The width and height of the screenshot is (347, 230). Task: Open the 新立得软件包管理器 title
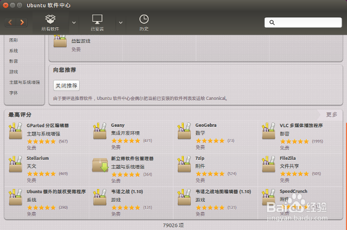tap(132, 159)
